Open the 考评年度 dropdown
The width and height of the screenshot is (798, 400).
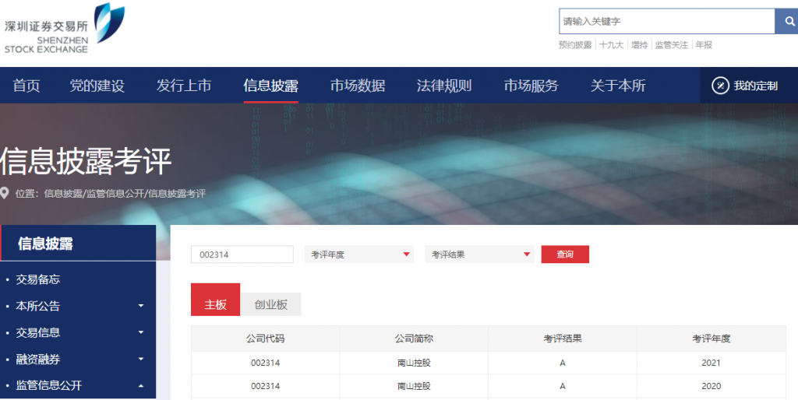[358, 254]
